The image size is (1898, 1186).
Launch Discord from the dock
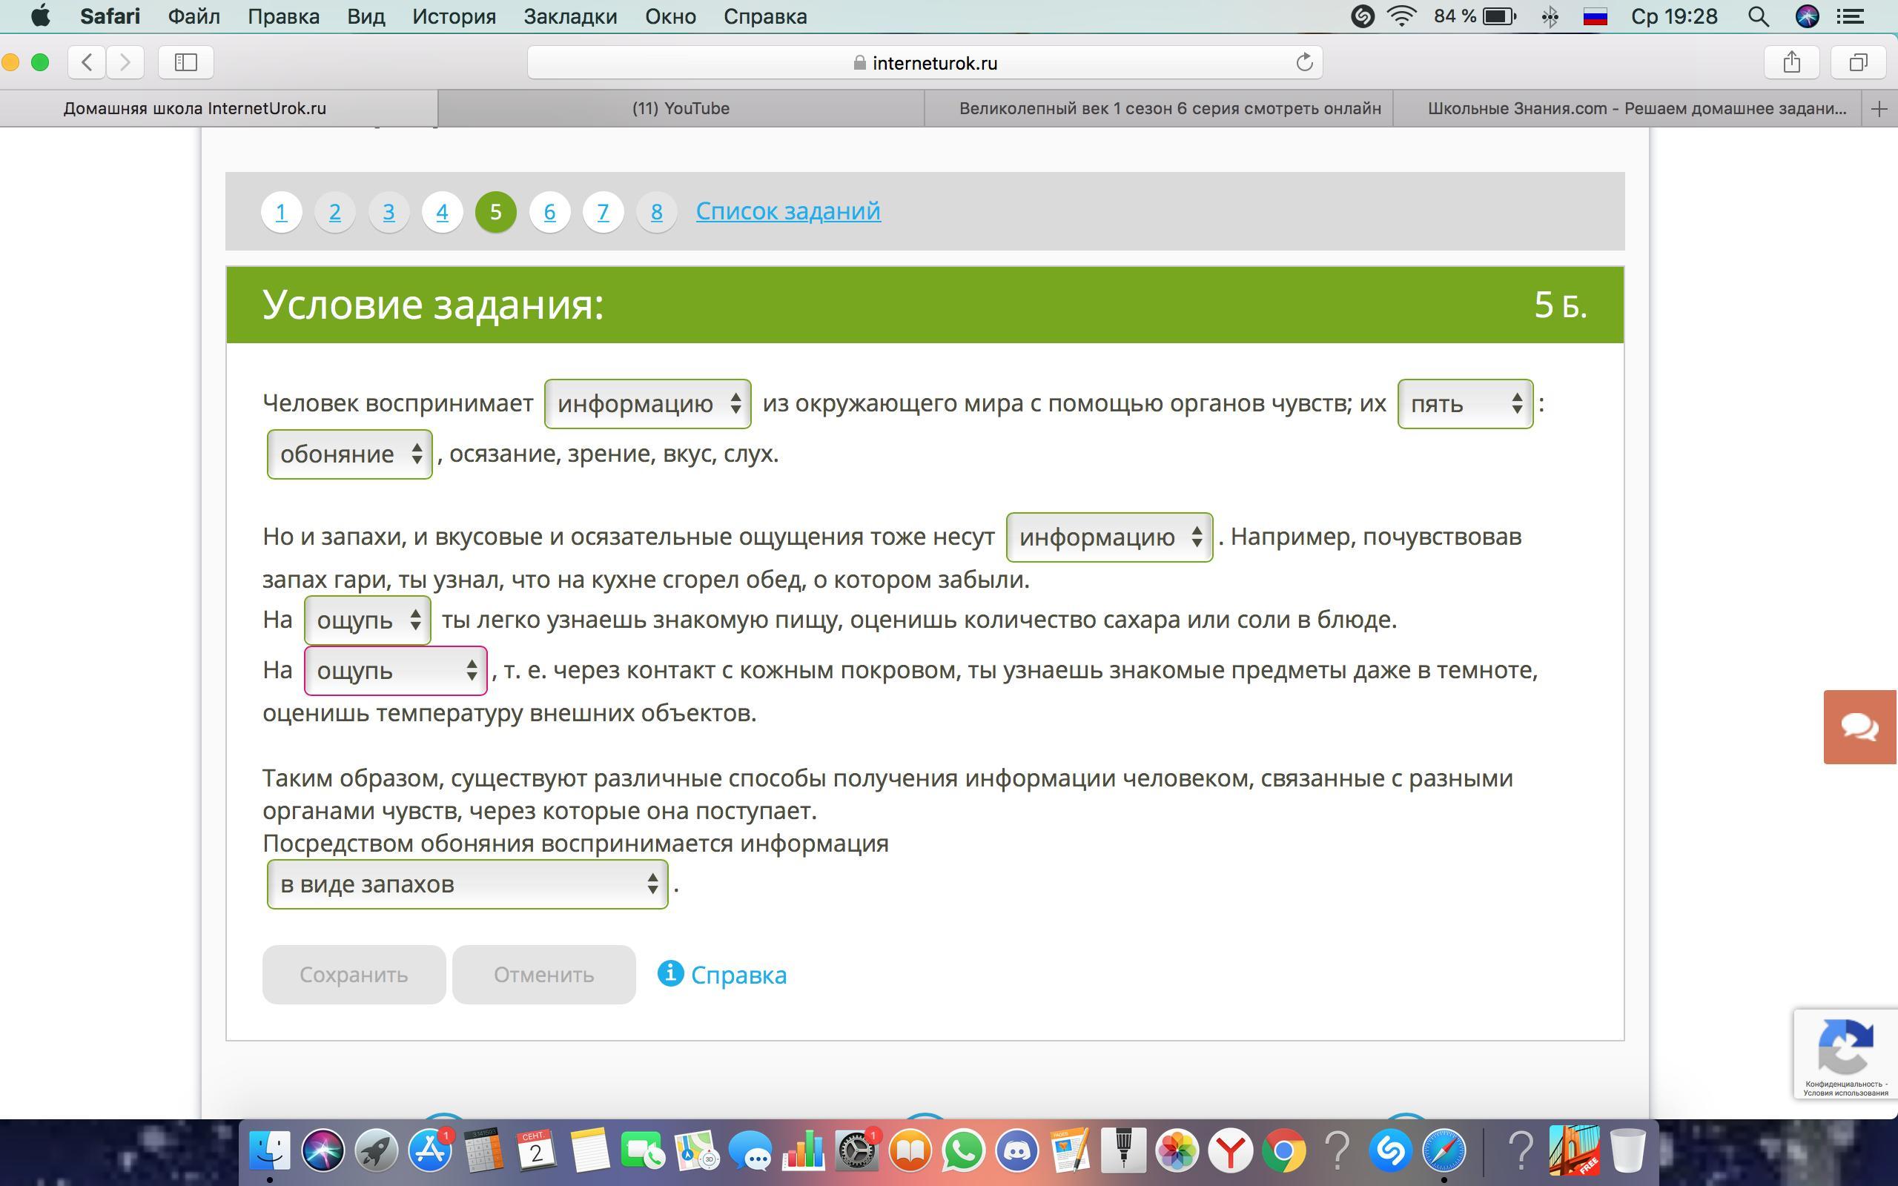(x=1017, y=1150)
